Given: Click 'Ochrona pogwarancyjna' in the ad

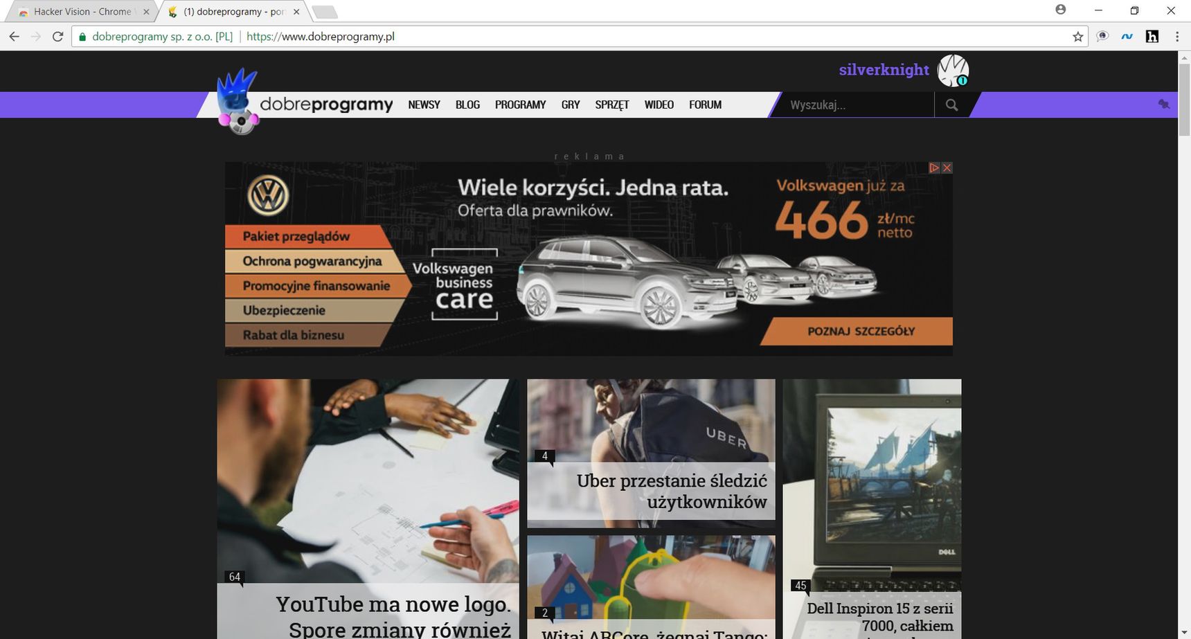Looking at the screenshot, I should pyautogui.click(x=312, y=261).
